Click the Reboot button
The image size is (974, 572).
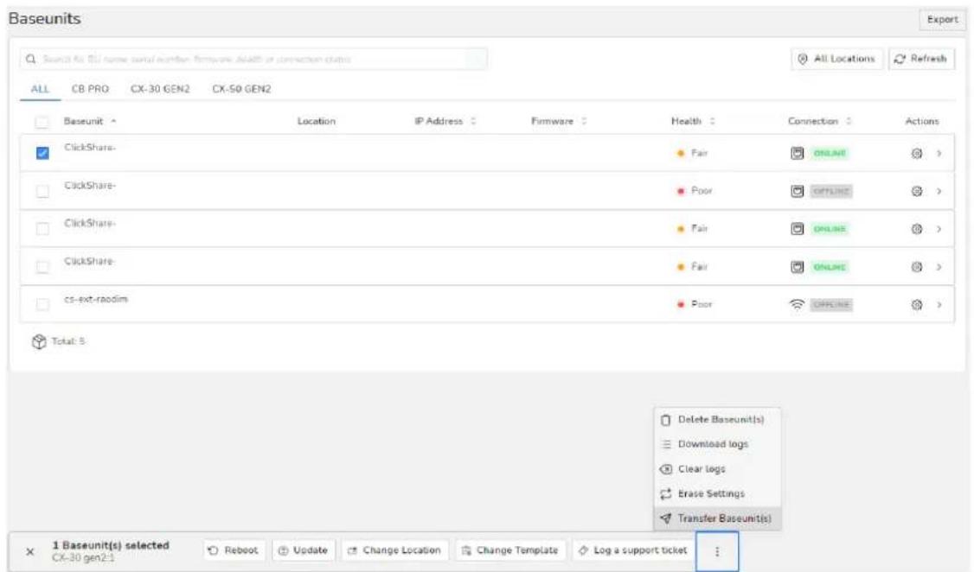(x=234, y=550)
